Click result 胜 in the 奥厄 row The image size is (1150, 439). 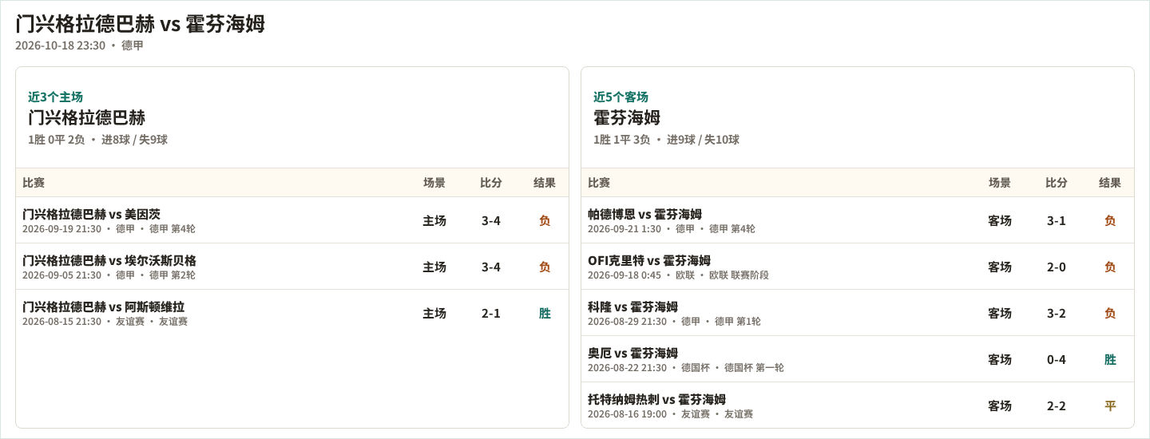(x=1110, y=359)
